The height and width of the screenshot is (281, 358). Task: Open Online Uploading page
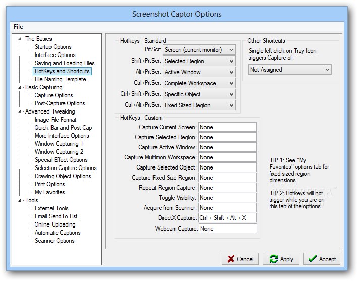55,224
